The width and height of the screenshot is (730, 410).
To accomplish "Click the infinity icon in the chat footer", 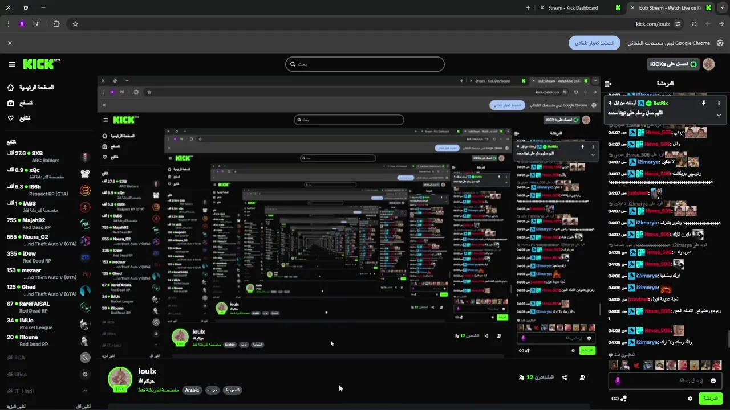I will 615,399.
